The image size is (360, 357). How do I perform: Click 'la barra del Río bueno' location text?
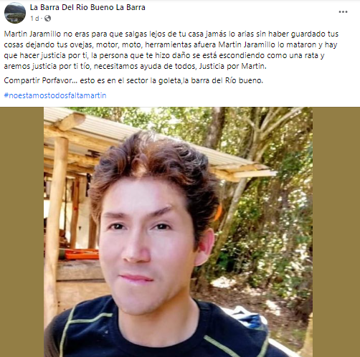223,80
